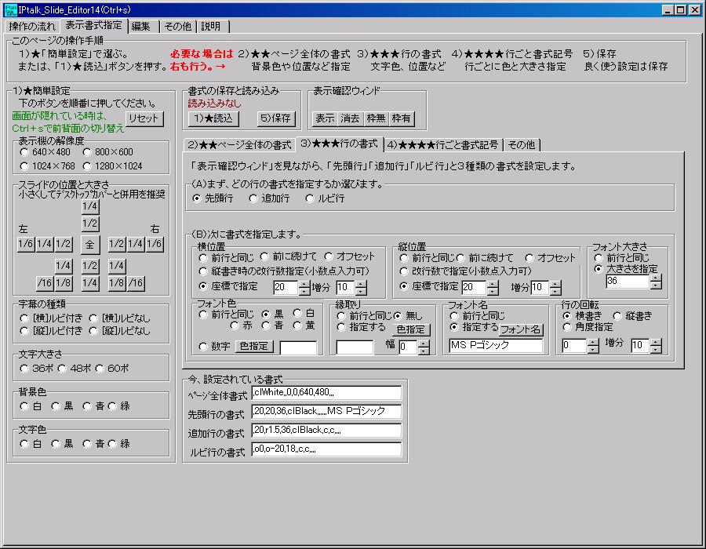Click the 1)★読込 button
Image resolution: width=706 pixels, height=549 pixels.
[213, 118]
